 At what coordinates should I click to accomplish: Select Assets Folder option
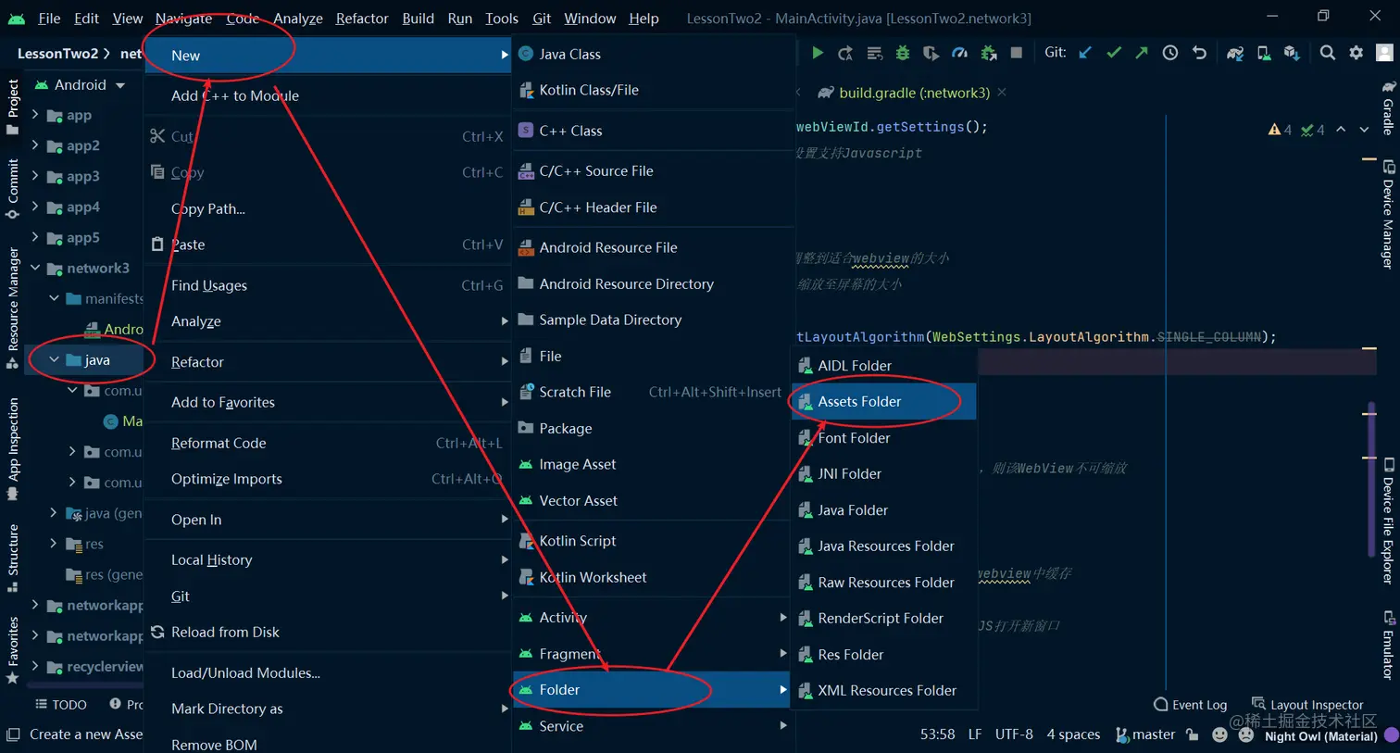[884, 401]
